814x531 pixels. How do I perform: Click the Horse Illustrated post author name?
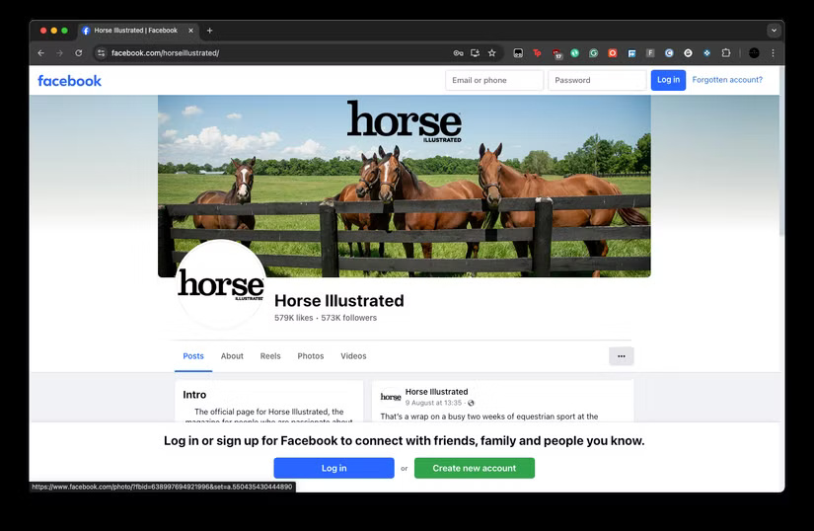(436, 392)
